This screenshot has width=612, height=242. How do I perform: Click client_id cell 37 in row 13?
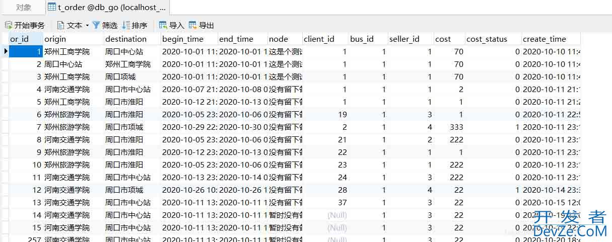[x=325, y=202]
